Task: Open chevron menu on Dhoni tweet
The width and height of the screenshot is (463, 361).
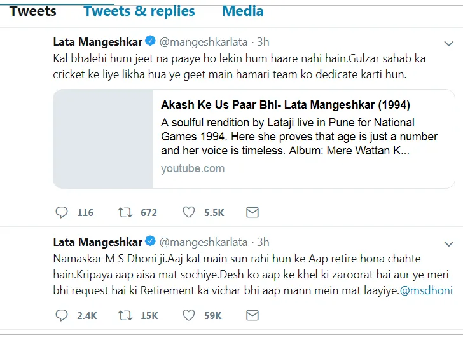Action: click(449, 244)
